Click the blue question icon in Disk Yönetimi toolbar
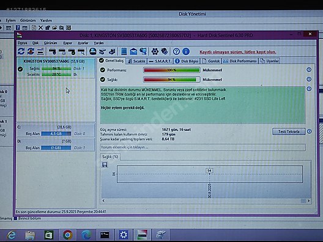The height and width of the screenshot is (242, 323). (18, 28)
